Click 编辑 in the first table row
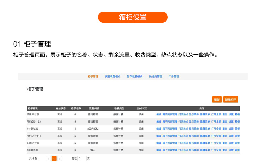Image resolution: width=265 pixels, height=167 pixels. (x=159, y=114)
